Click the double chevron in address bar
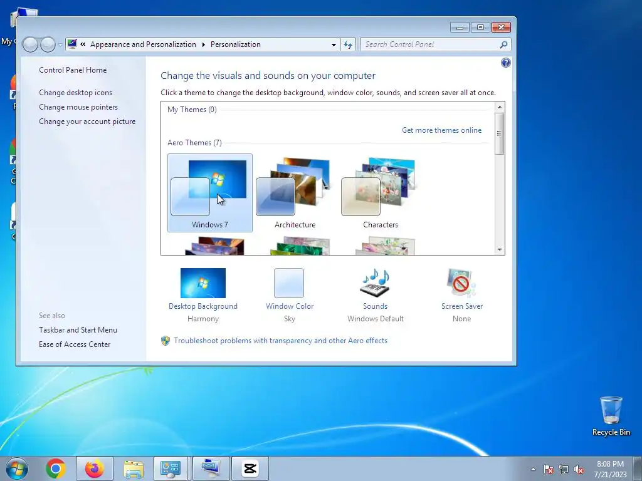This screenshot has height=481, width=642. pos(83,44)
